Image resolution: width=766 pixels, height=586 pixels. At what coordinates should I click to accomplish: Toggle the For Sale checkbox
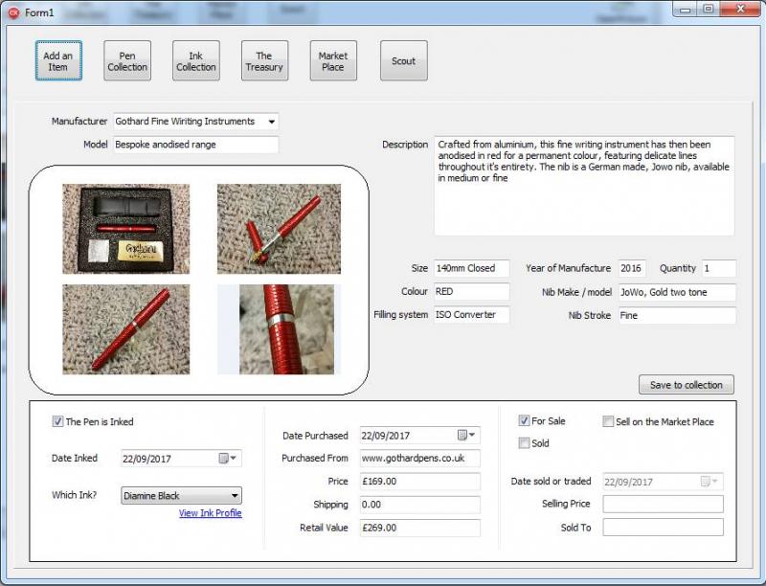[524, 421]
